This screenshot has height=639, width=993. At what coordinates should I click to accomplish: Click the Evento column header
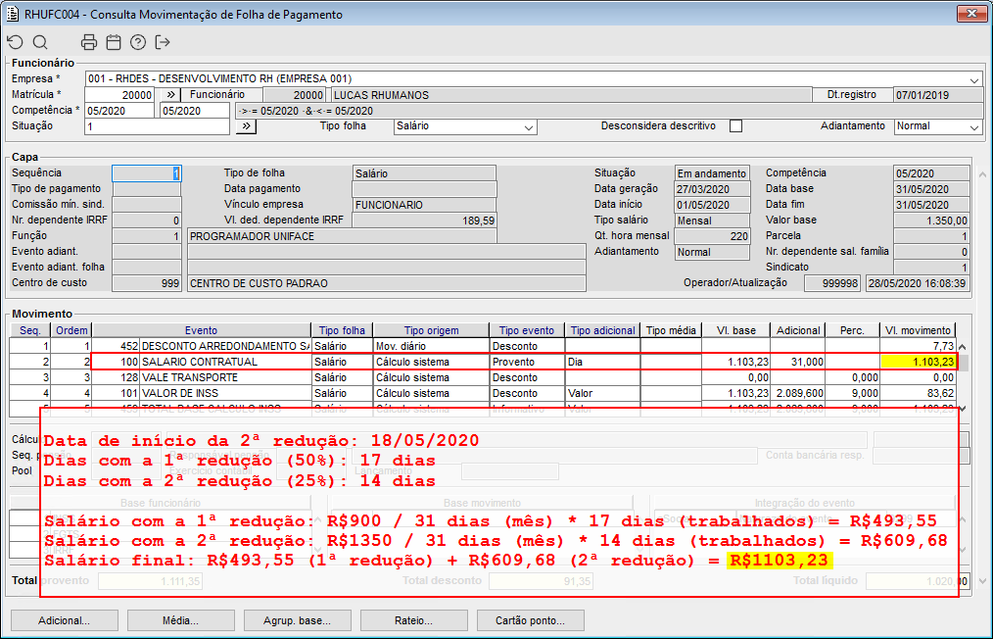[x=201, y=331]
